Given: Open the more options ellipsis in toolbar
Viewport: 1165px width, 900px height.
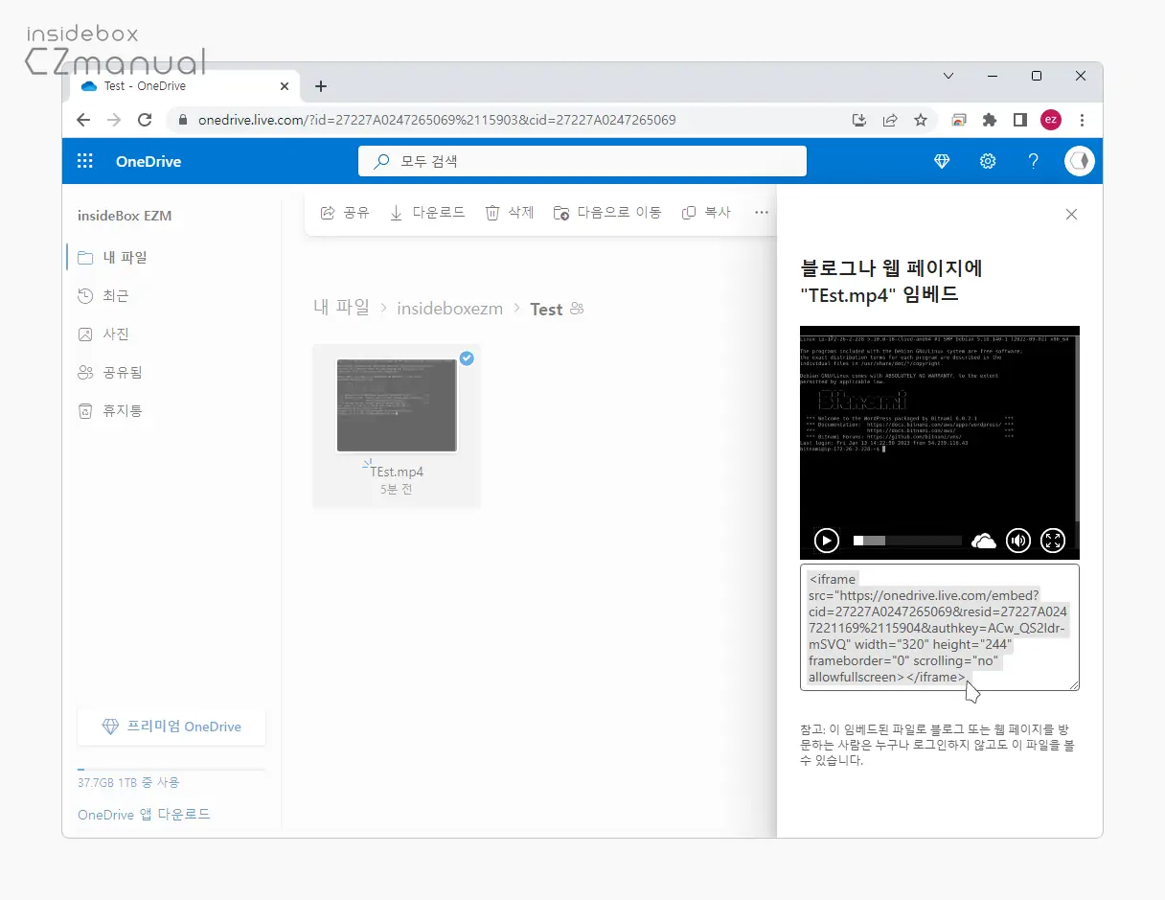Looking at the screenshot, I should tap(762, 213).
